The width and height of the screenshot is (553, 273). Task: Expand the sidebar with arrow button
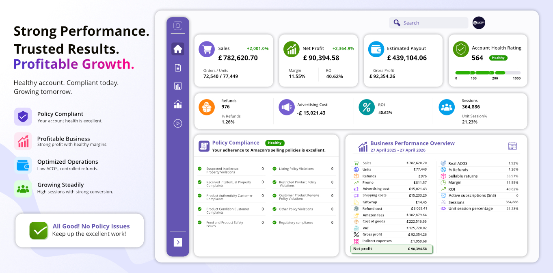(178, 242)
